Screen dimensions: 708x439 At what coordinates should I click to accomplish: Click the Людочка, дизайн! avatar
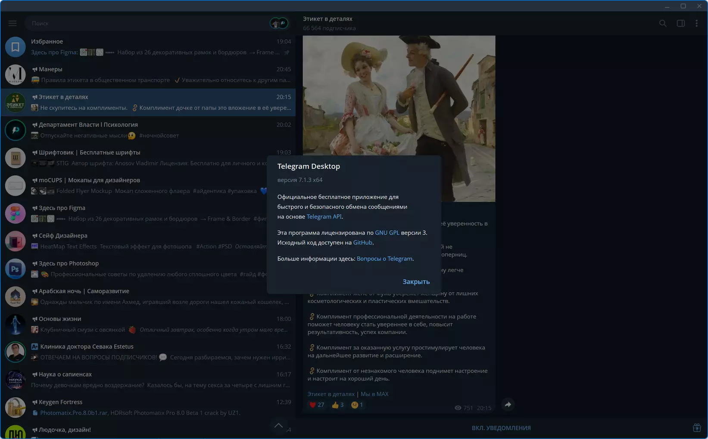pyautogui.click(x=15, y=432)
